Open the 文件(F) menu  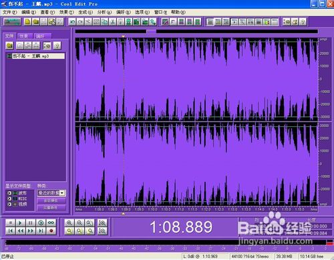(x=9, y=12)
